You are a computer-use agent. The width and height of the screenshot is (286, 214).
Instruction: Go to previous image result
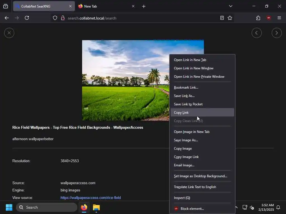point(256,33)
